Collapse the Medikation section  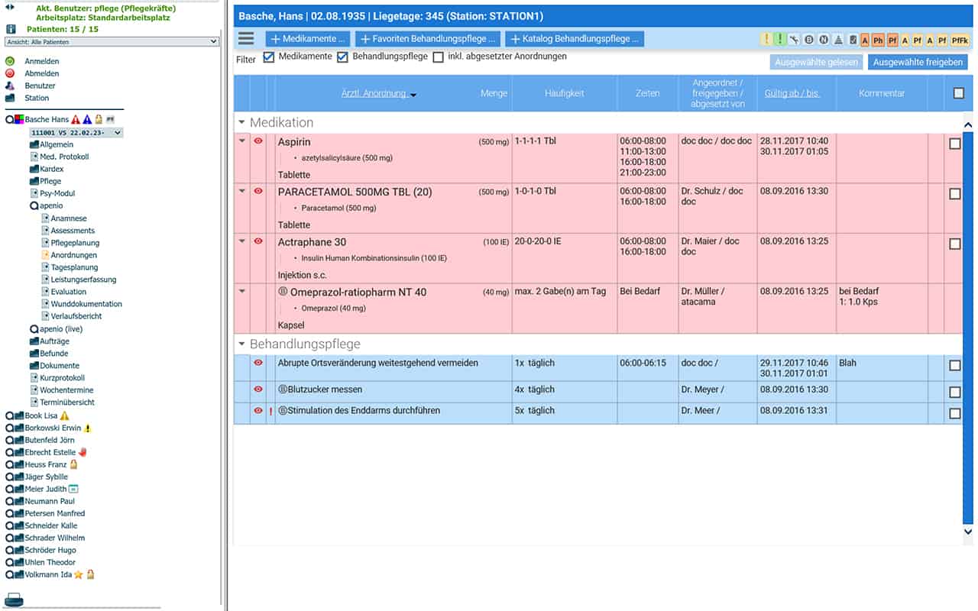pos(242,122)
